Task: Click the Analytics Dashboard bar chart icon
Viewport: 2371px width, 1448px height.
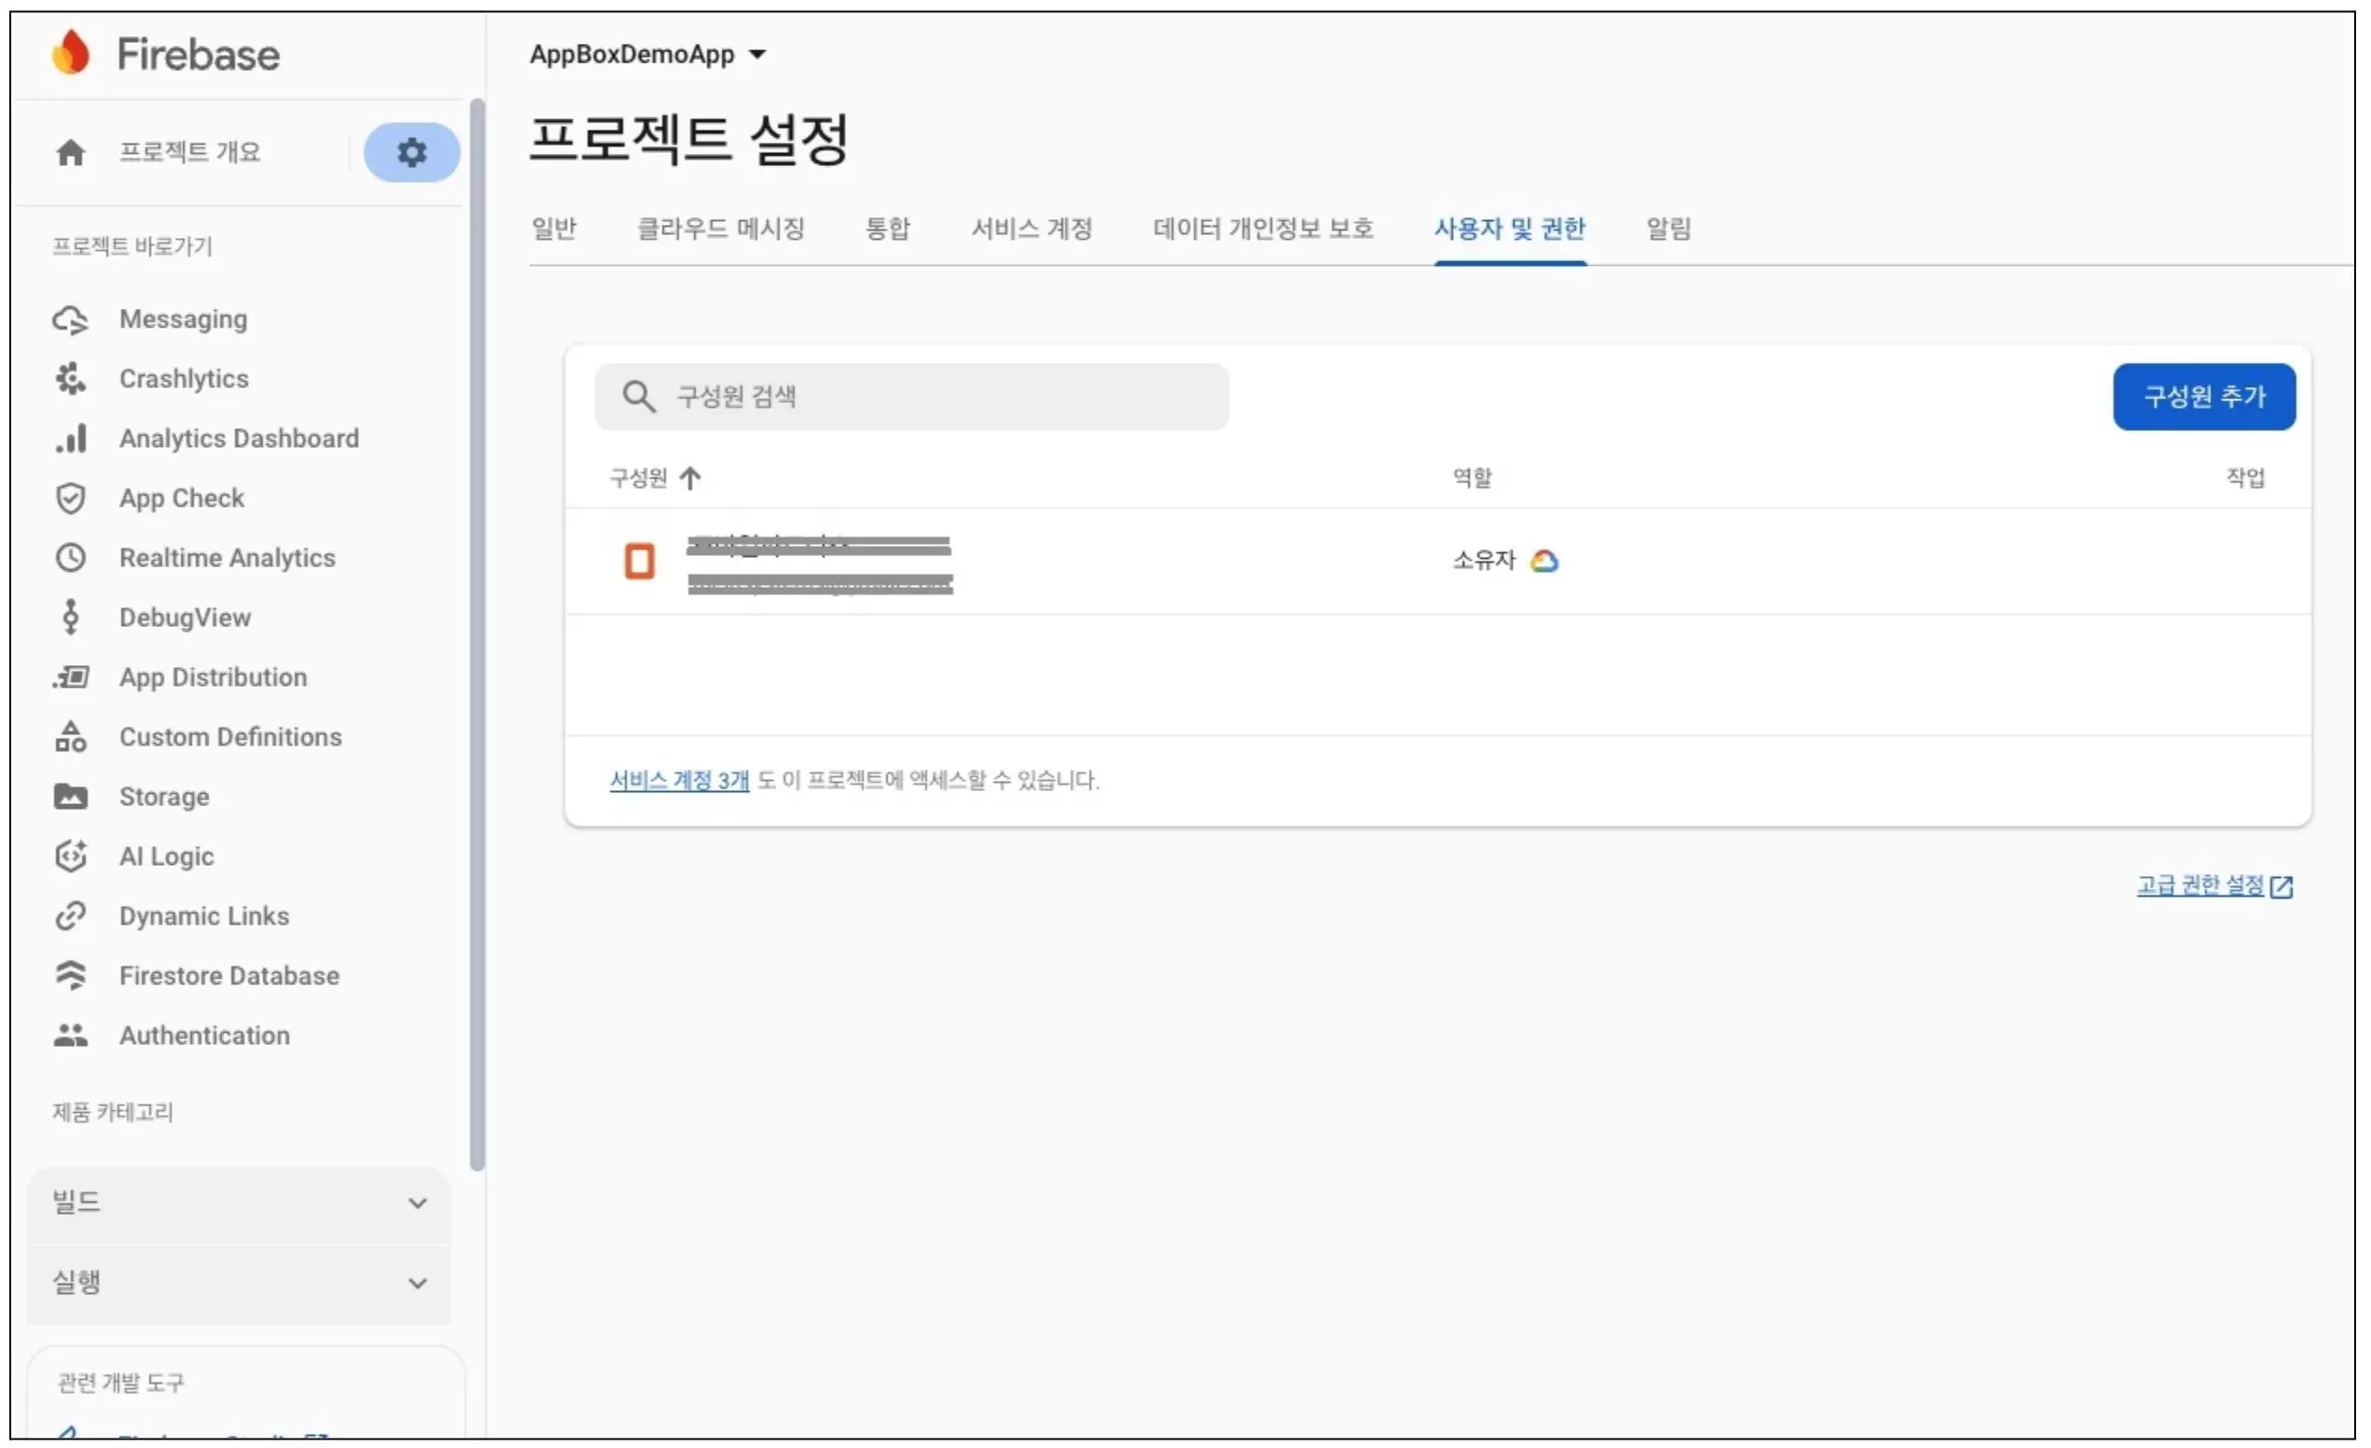Action: coord(70,439)
